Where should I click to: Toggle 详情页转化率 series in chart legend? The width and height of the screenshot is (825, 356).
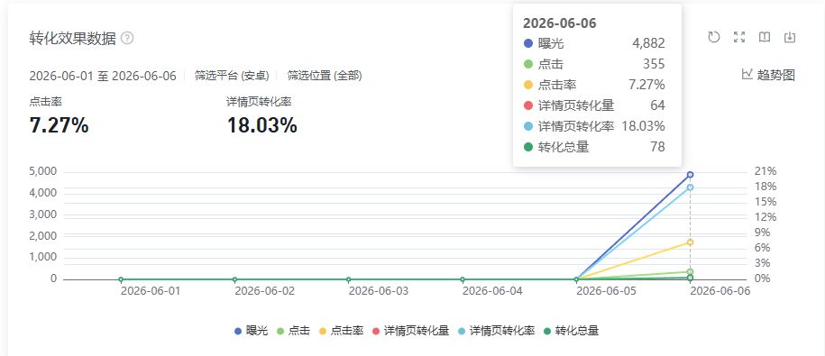[x=496, y=331]
